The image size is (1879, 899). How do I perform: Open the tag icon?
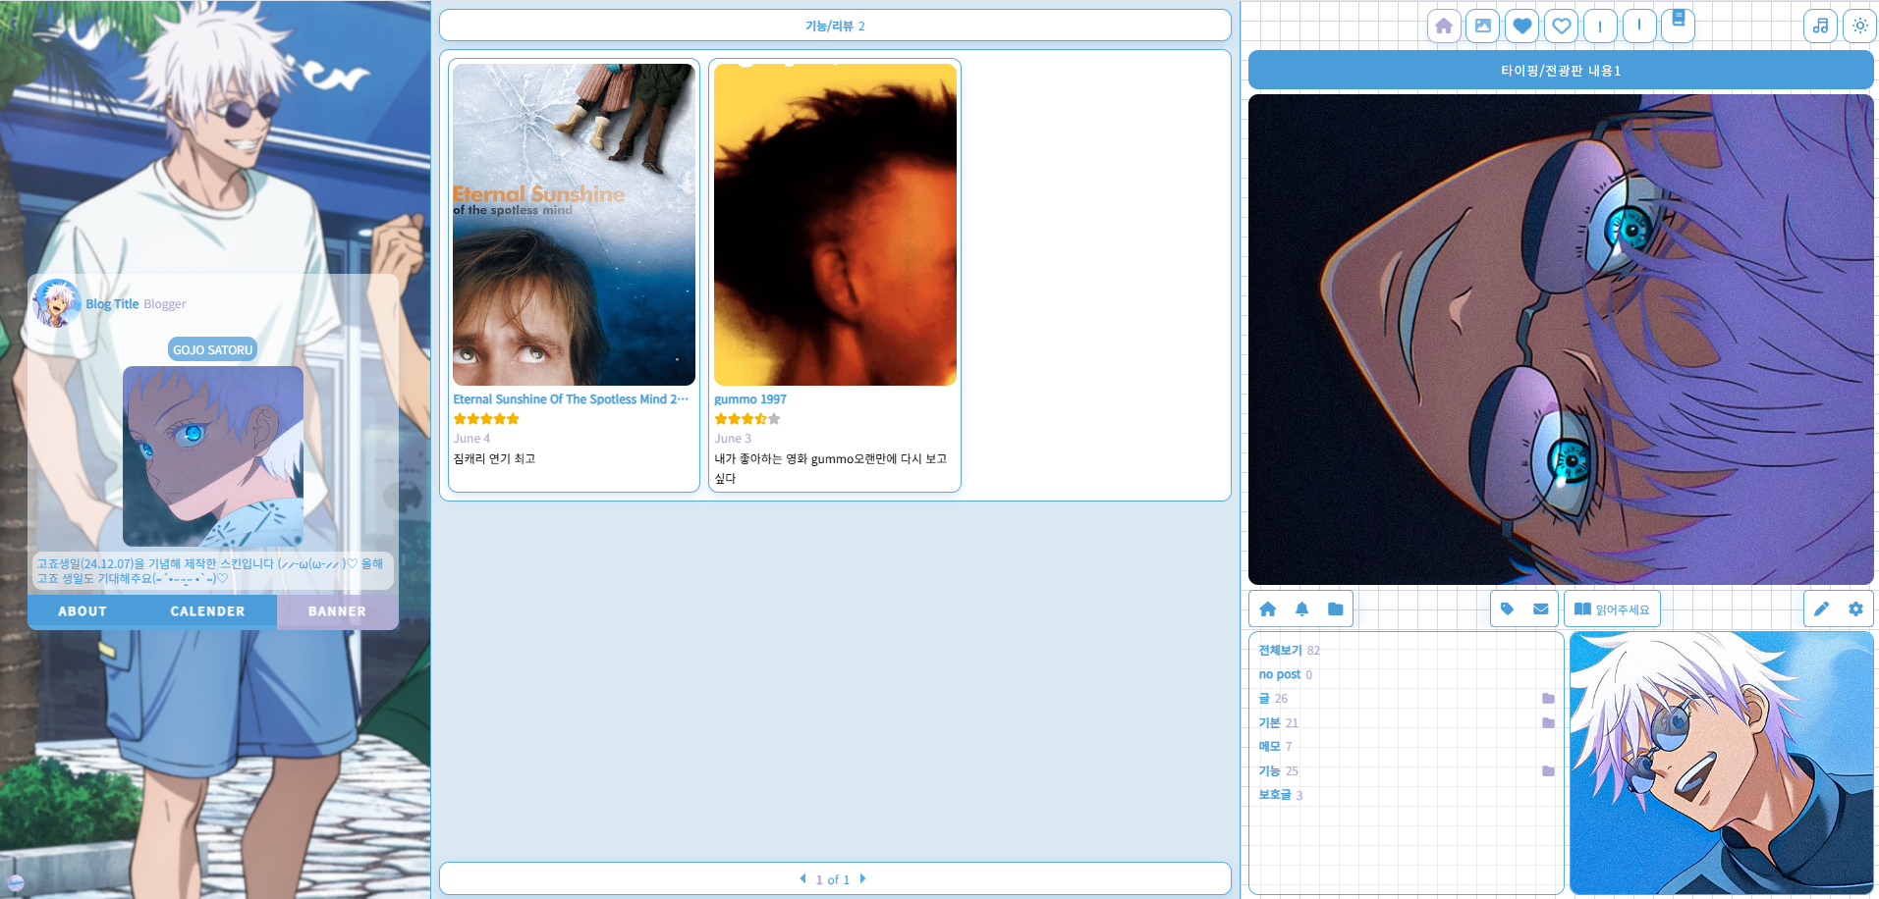[1508, 609]
